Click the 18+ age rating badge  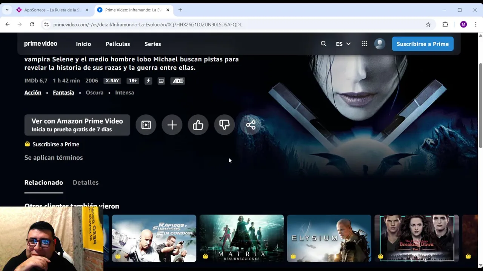(133, 81)
